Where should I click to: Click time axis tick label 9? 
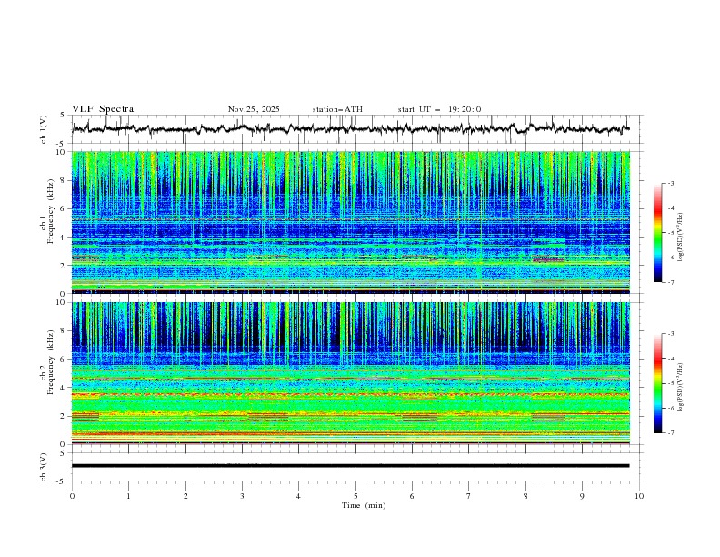(x=582, y=496)
